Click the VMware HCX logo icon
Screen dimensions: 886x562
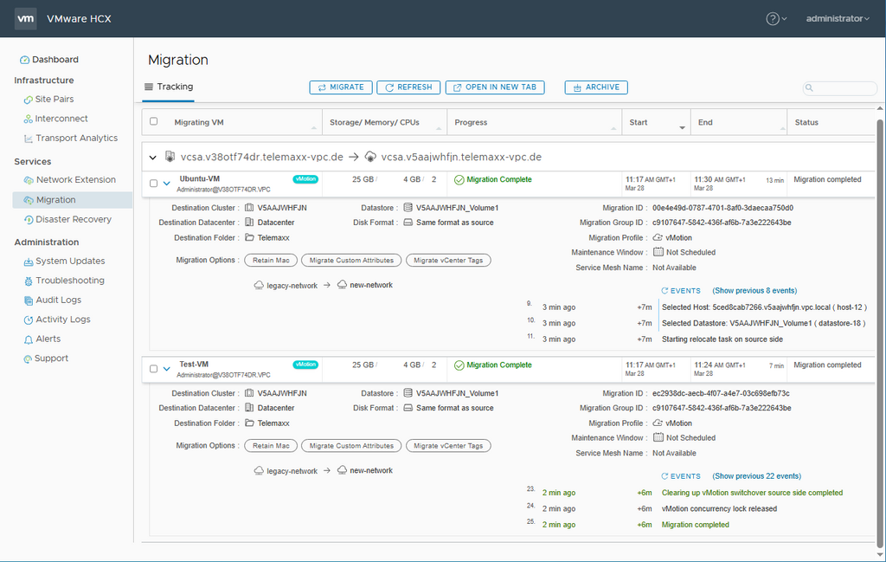26,18
